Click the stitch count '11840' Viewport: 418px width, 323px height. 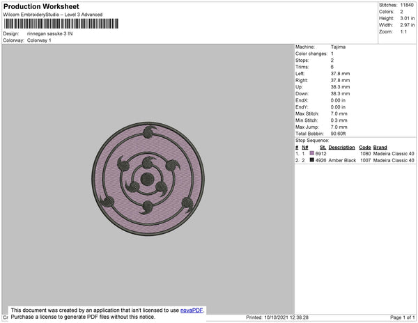407,5
